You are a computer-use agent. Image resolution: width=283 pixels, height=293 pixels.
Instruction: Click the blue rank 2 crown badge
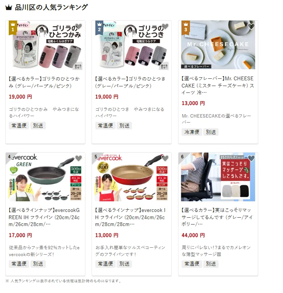(99, 28)
